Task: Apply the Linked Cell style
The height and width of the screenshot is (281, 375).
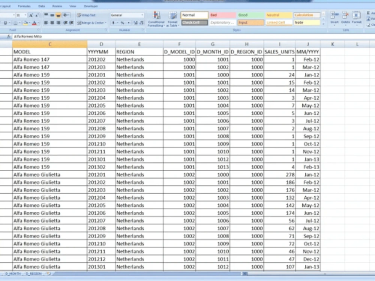Action: click(279, 22)
